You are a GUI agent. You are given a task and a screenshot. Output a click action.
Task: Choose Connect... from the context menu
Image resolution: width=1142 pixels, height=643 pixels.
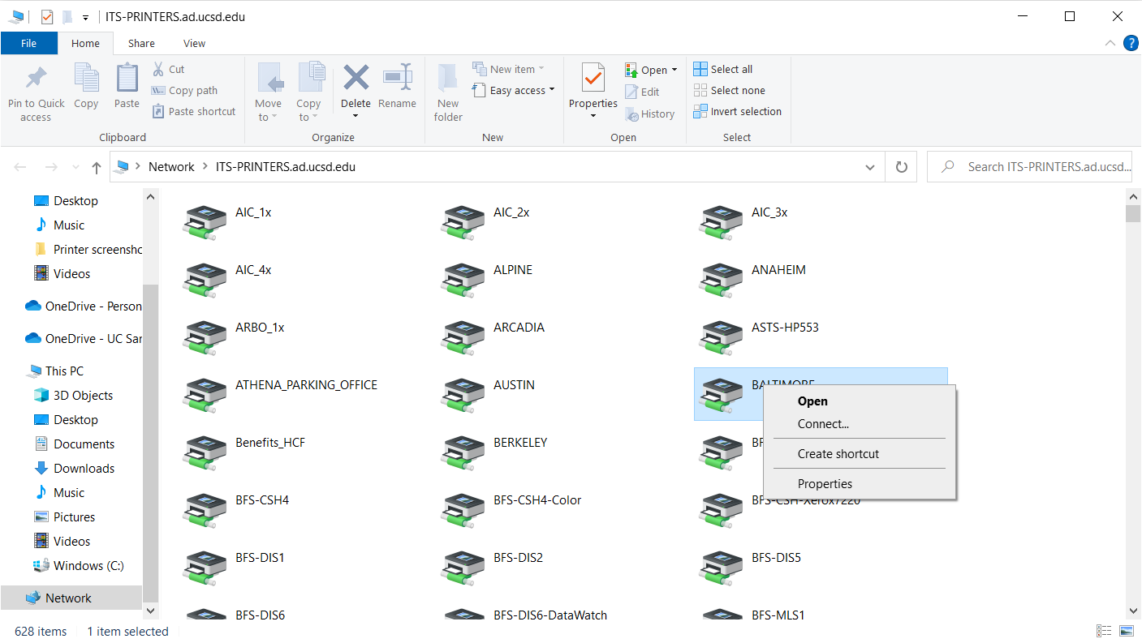tap(823, 424)
